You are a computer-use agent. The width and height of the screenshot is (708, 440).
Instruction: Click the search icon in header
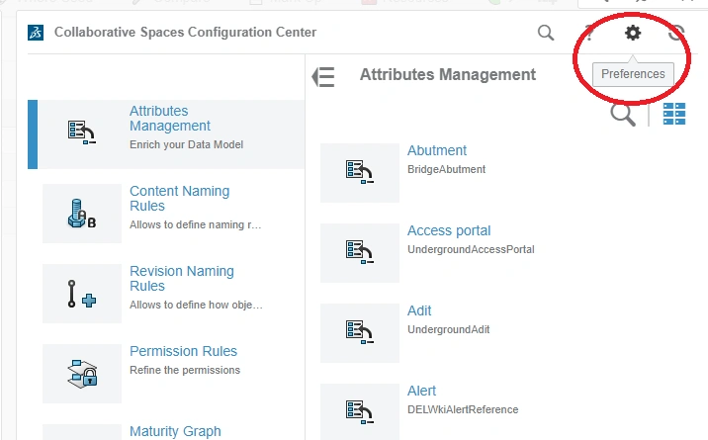[x=546, y=33]
